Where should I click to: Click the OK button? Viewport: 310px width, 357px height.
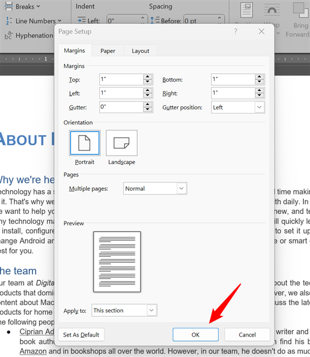pos(195,334)
